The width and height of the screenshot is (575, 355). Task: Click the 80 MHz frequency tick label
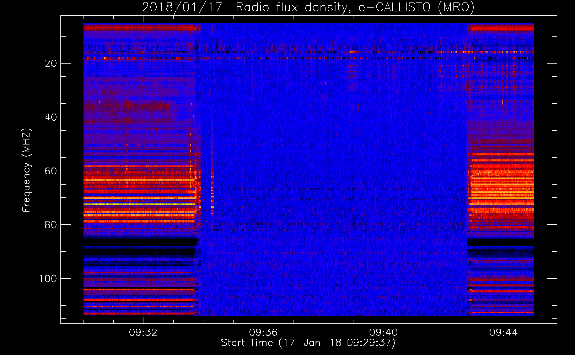[x=51, y=225]
